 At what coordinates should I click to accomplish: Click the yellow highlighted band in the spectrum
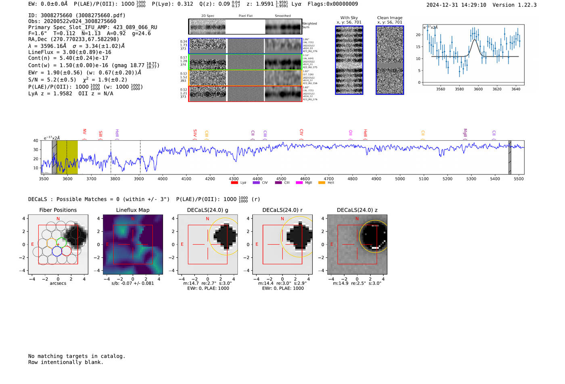67,157
